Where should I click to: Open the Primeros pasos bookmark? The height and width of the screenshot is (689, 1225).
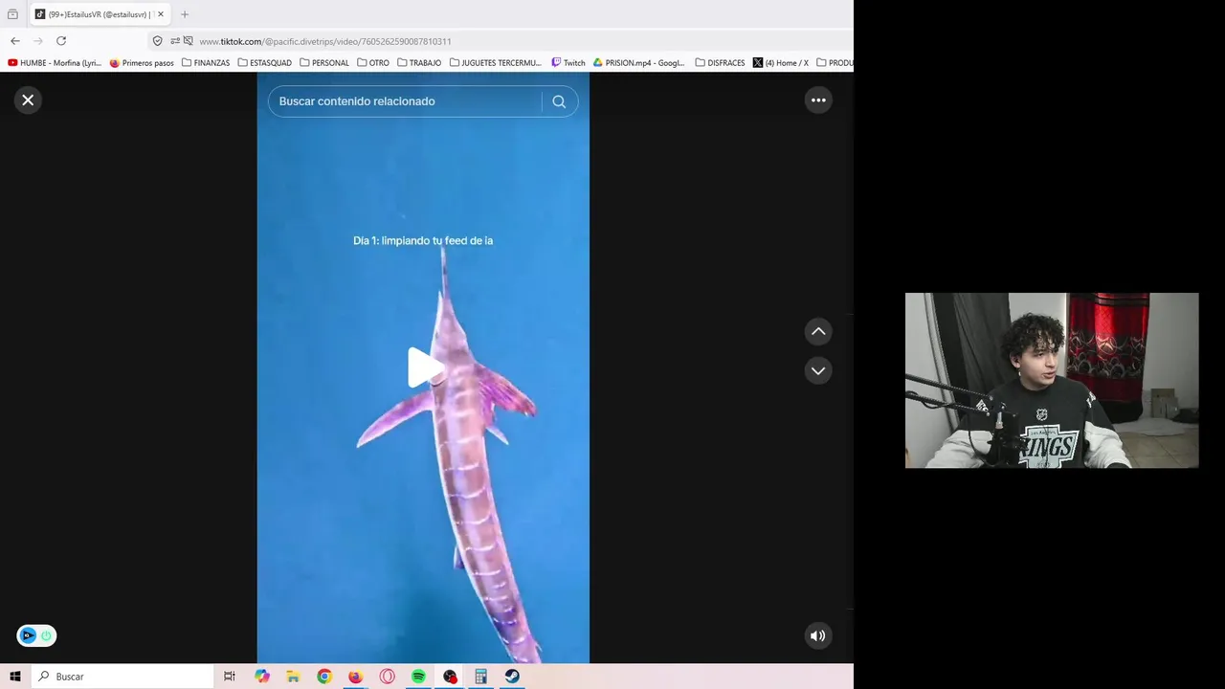click(142, 63)
